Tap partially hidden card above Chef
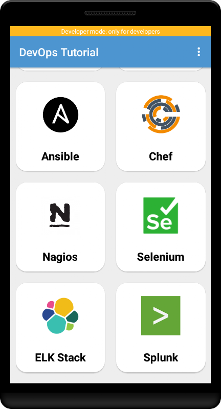221x409 pixels. click(161, 69)
